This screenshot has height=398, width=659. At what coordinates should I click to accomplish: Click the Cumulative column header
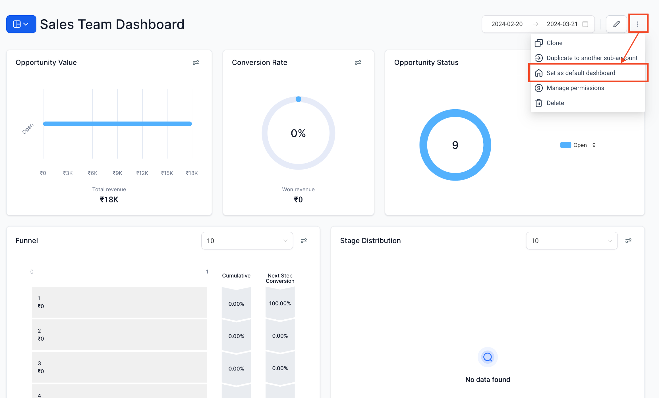(x=236, y=276)
